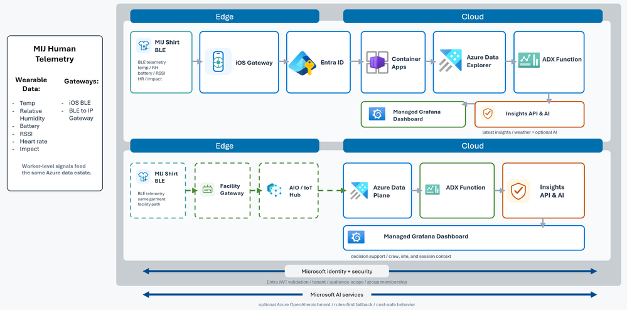The image size is (627, 310).
Task: Select the Container Apps cube icon
Action: (x=377, y=62)
